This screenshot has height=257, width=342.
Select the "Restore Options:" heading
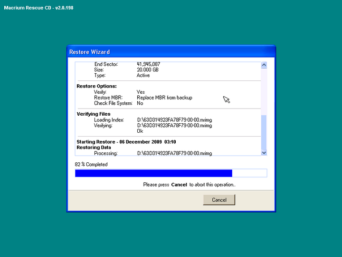coord(96,86)
